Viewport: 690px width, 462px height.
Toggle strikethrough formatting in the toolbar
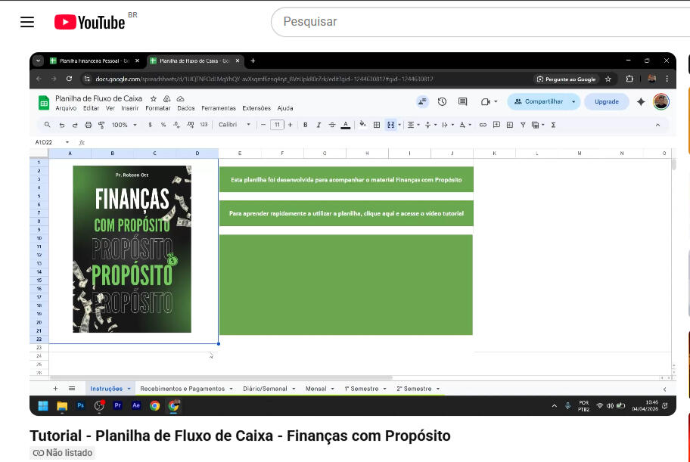point(331,125)
